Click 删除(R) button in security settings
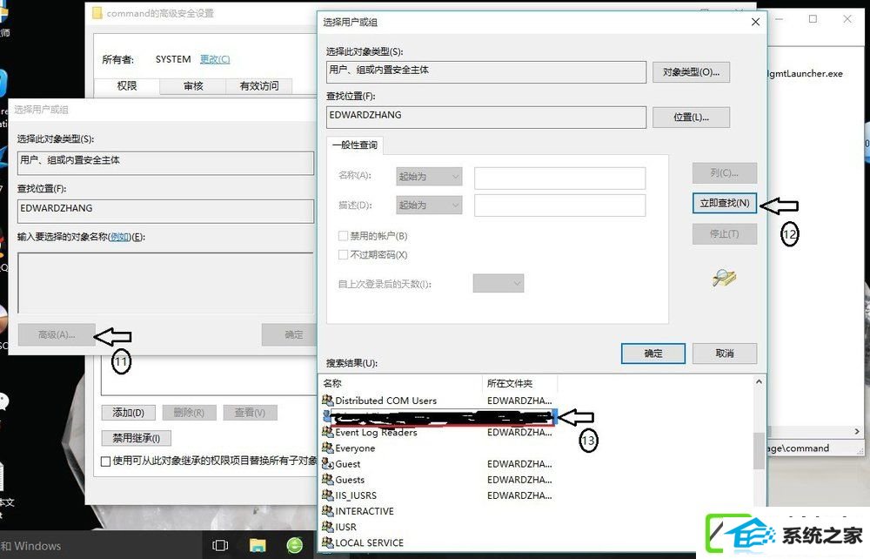The width and height of the screenshot is (870, 559). pos(189,413)
